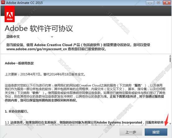Click the 接受 (Accept) button
The image size is (172, 138).
[156, 132]
